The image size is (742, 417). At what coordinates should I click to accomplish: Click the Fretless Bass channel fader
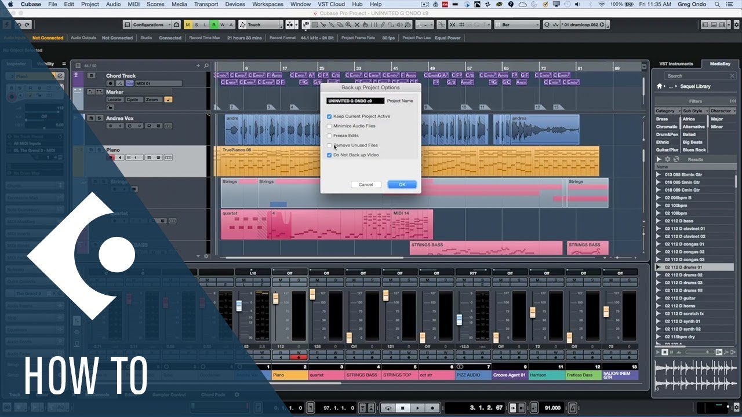pyautogui.click(x=569, y=337)
